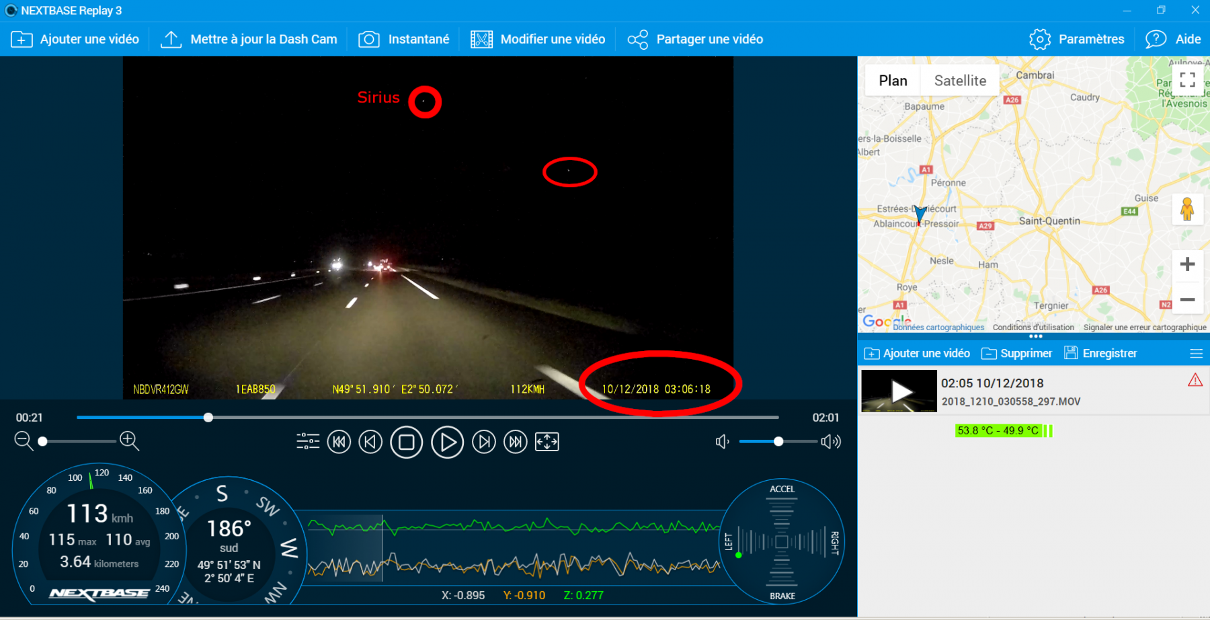Viewport: 1210px width, 620px height.
Task: Click the video progress slider handle
Action: (x=208, y=418)
